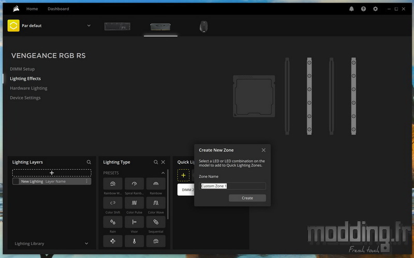Viewport: 414px width, 258px height.
Task: Choose the thermometer preset icon
Action: [x=135, y=241]
